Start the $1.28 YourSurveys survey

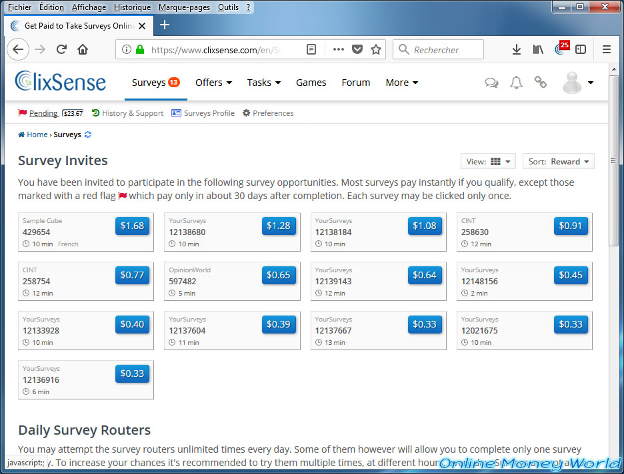pos(279,226)
